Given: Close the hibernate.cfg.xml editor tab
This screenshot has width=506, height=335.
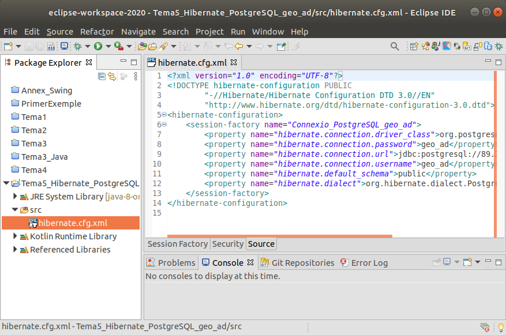Looking at the screenshot, I should (x=234, y=62).
